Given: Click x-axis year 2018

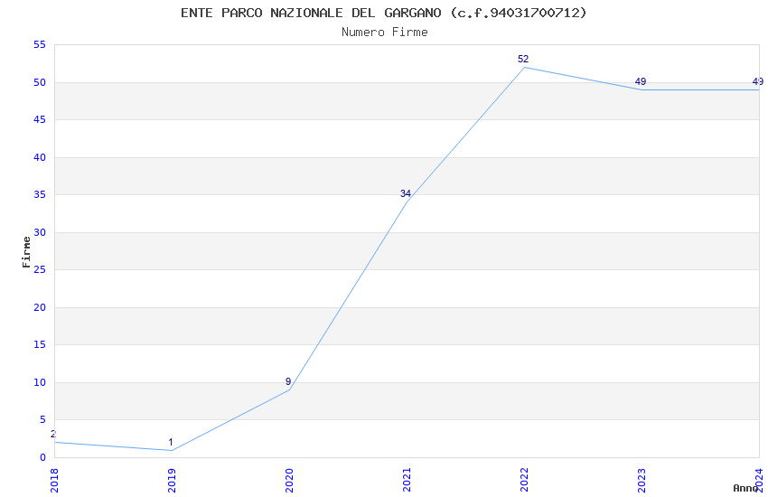Looking at the screenshot, I should click(x=54, y=481).
